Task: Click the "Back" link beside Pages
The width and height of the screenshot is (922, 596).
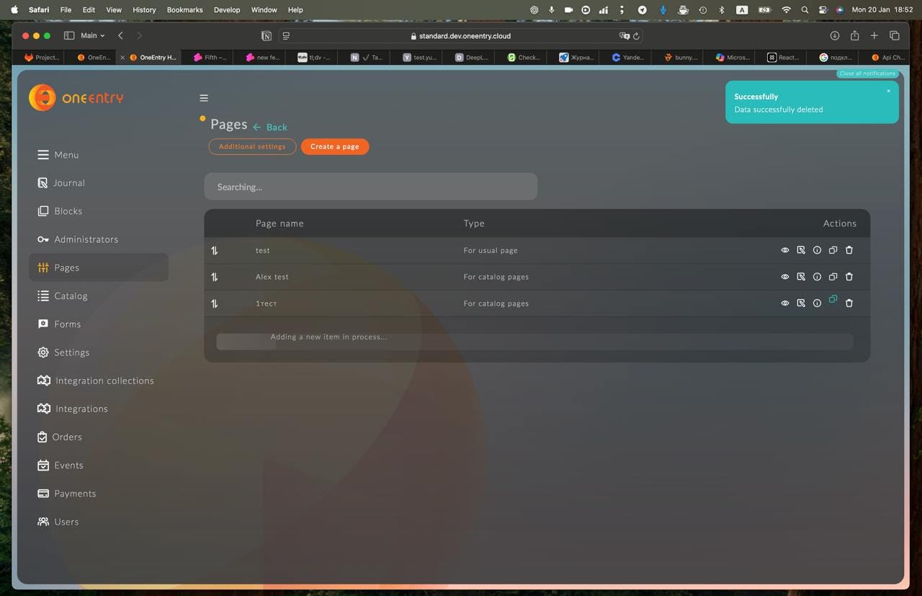Action: tap(276, 127)
